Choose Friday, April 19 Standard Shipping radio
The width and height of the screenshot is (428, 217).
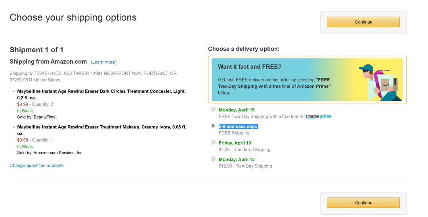(213, 142)
